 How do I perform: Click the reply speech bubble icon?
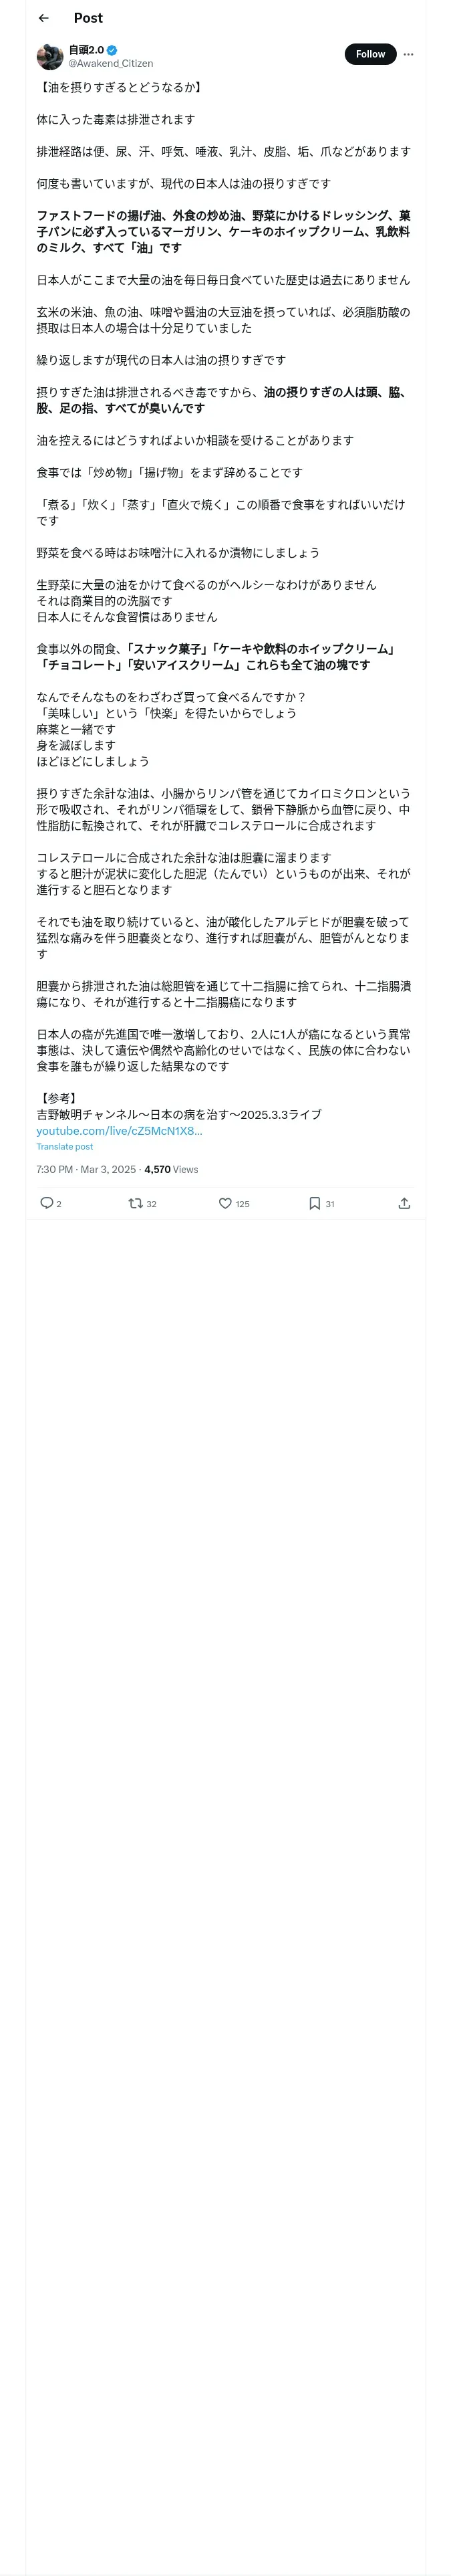click(x=46, y=1203)
